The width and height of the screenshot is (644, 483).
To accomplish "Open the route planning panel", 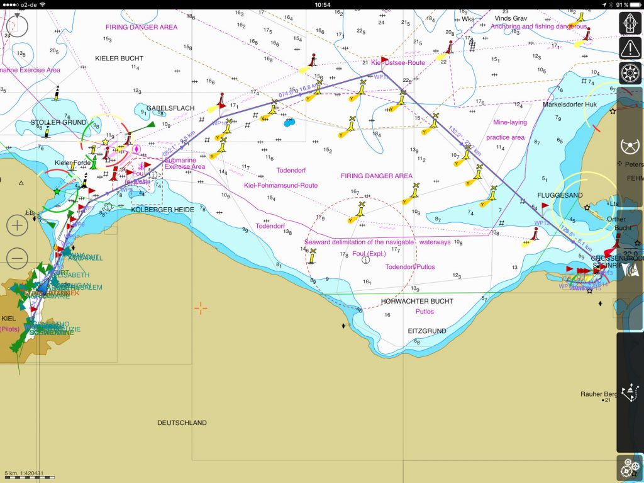I will tap(630, 393).
